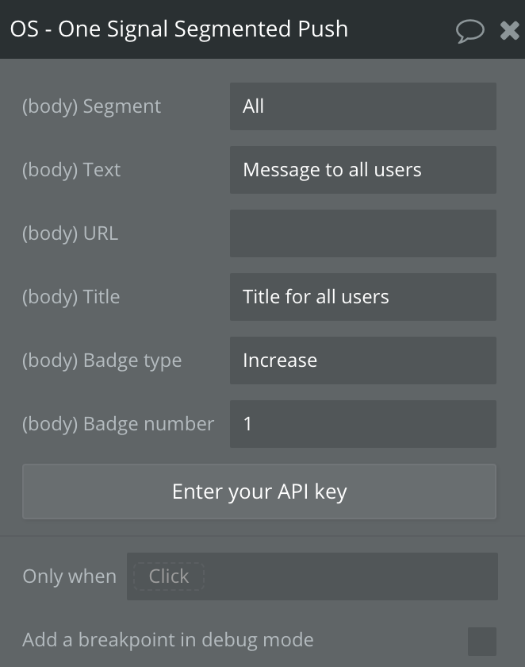Select the Text field with Message to all users
The height and width of the screenshot is (667, 525).
tap(363, 170)
